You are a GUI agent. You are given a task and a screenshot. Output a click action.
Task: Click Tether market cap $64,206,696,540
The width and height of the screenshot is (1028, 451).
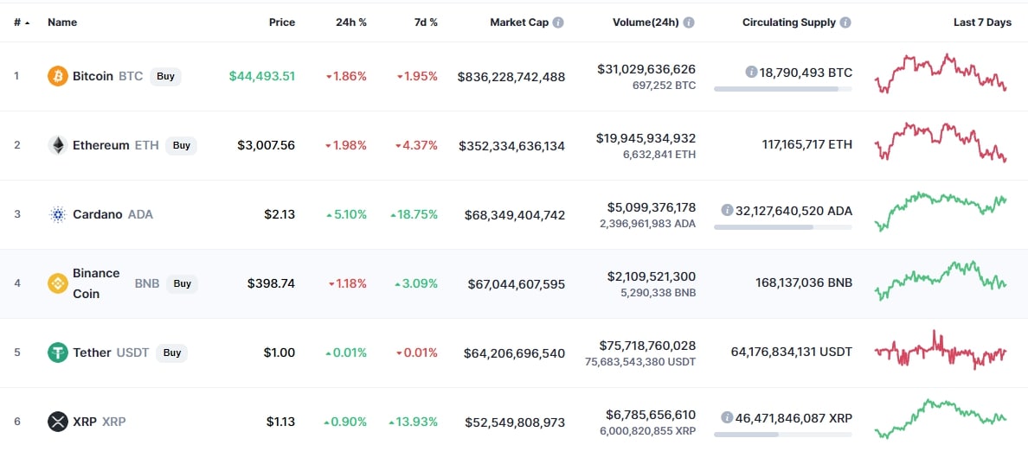coord(514,353)
